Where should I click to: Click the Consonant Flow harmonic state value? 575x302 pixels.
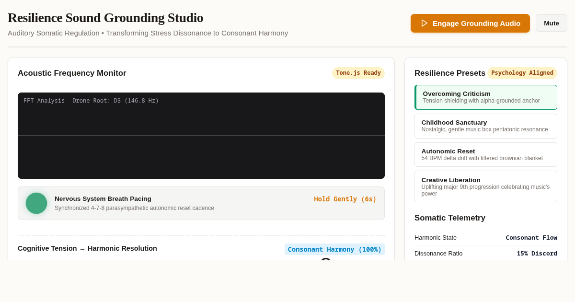(x=531, y=237)
